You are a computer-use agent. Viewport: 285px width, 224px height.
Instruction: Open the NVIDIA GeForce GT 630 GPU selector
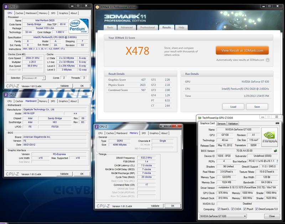pos(223,216)
